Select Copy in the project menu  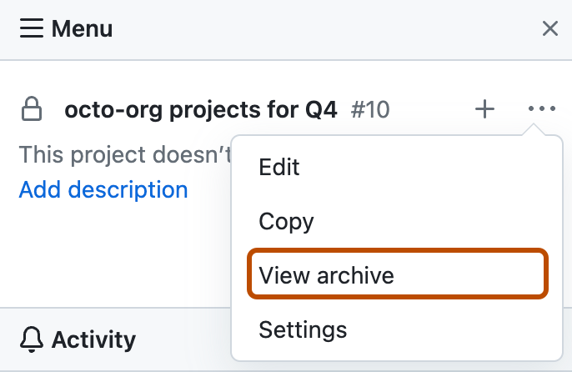[x=286, y=221]
